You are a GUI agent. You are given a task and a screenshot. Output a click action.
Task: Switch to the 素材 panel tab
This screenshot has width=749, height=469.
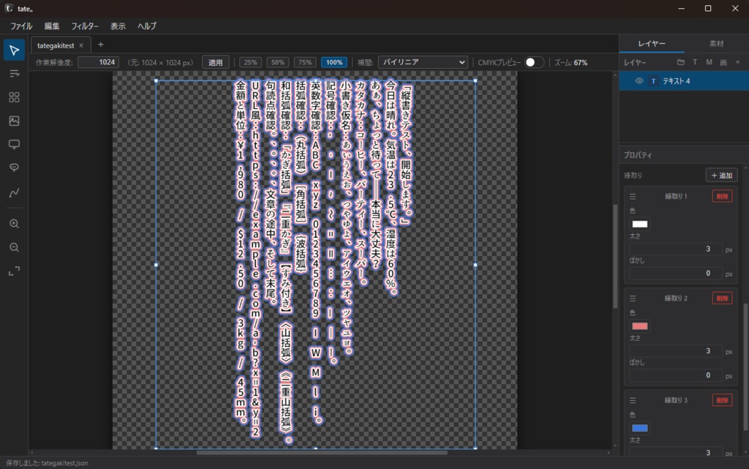717,43
